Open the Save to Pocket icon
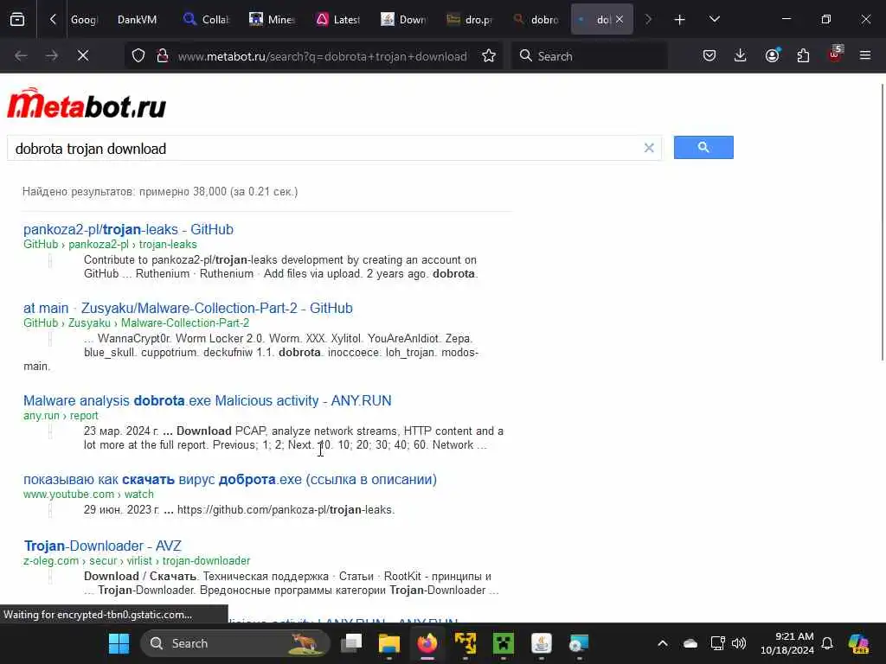The height and width of the screenshot is (664, 886). [x=709, y=56]
